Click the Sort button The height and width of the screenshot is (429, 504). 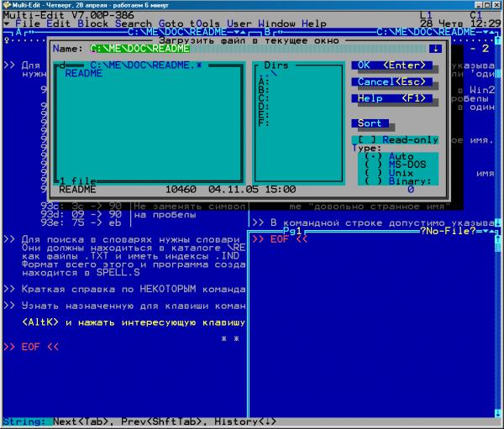[370, 123]
